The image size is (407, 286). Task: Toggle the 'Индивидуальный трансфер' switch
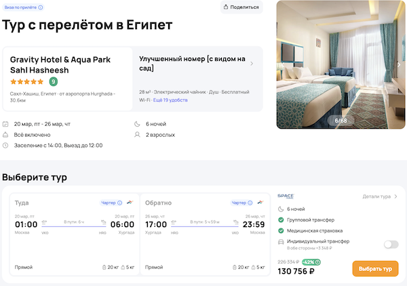point(391,244)
